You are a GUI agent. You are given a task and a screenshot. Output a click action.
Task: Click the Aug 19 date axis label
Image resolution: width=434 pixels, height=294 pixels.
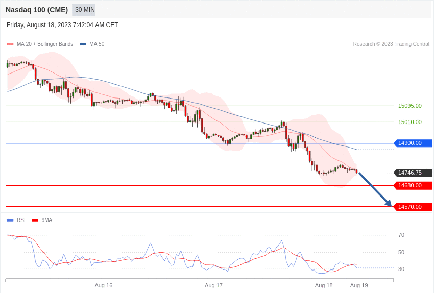pos(359,285)
